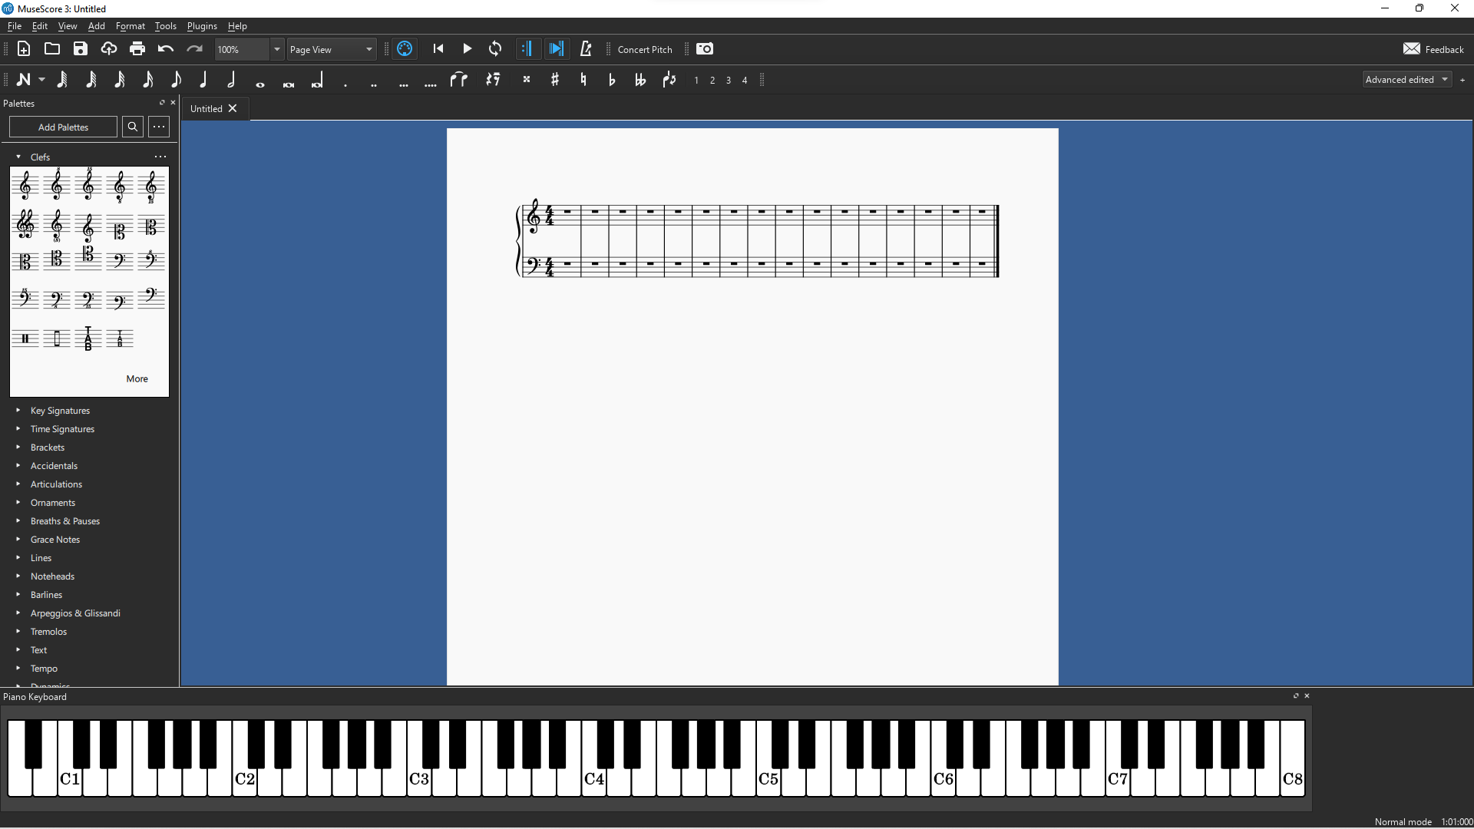Open the Plugins menu
The height and width of the screenshot is (829, 1474).
[x=202, y=26]
